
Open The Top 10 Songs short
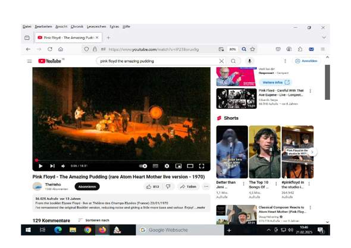[265, 152]
